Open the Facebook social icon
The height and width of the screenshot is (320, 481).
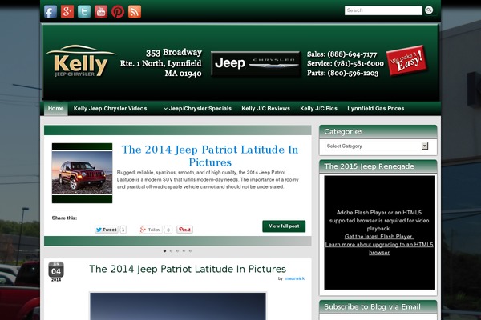pos(51,12)
